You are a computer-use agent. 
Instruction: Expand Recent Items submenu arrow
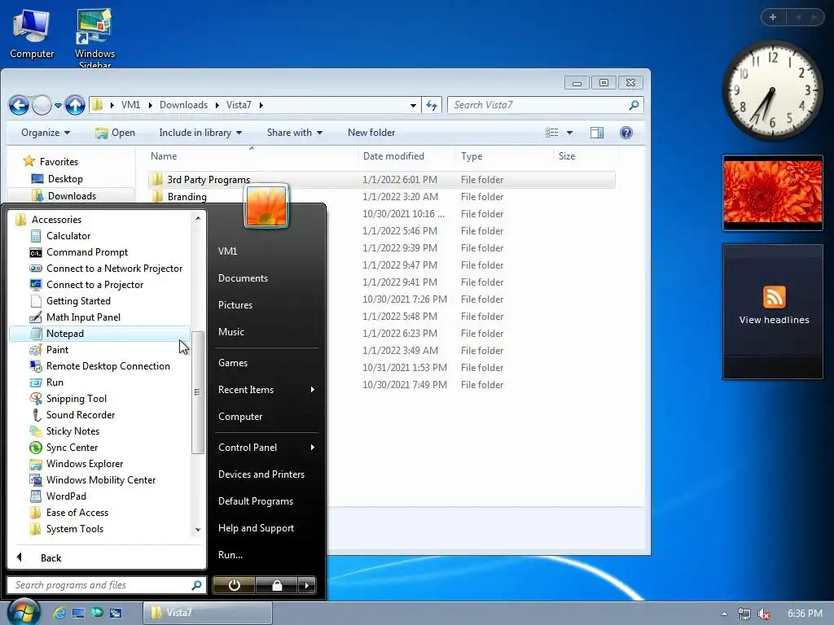[312, 390]
